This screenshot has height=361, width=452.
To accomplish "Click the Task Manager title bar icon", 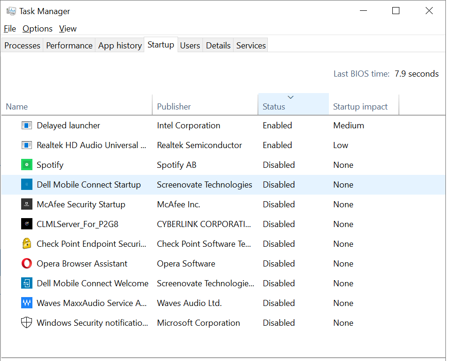I will pos(11,11).
